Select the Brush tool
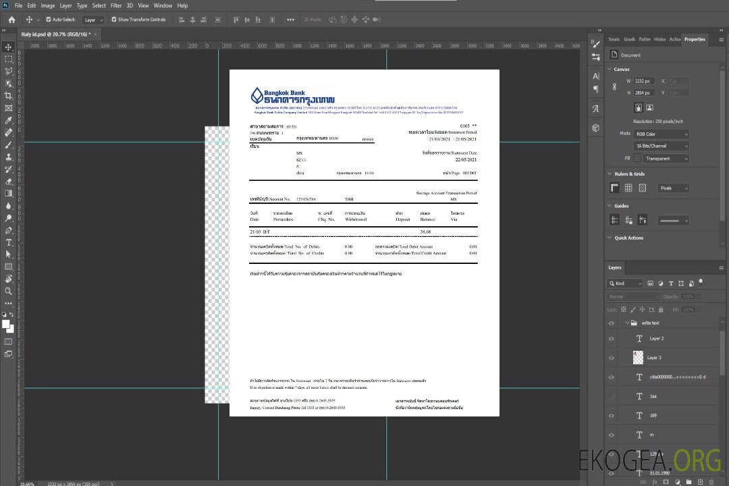Image resolution: width=729 pixels, height=486 pixels. [x=8, y=144]
